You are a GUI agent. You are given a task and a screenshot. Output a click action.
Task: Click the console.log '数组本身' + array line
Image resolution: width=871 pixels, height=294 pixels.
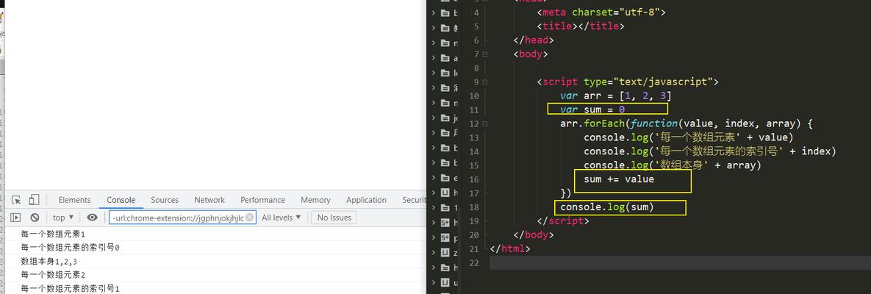click(x=673, y=165)
